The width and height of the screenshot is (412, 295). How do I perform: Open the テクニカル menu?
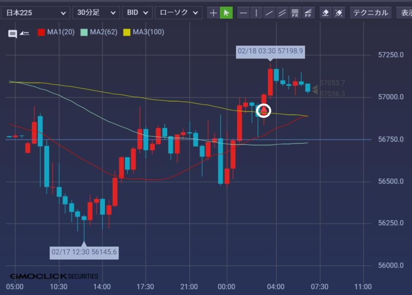point(370,13)
